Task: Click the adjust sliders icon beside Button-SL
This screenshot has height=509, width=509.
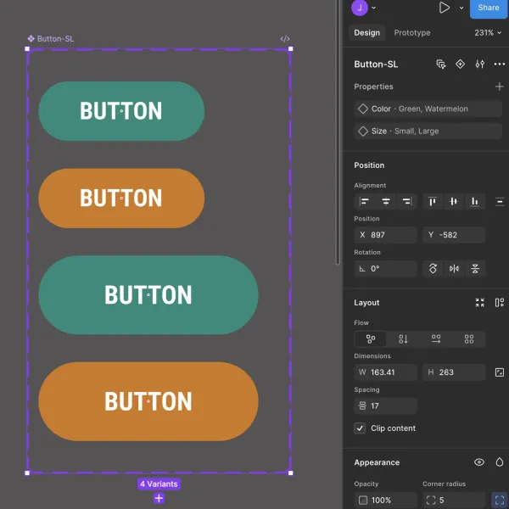Action: (480, 64)
